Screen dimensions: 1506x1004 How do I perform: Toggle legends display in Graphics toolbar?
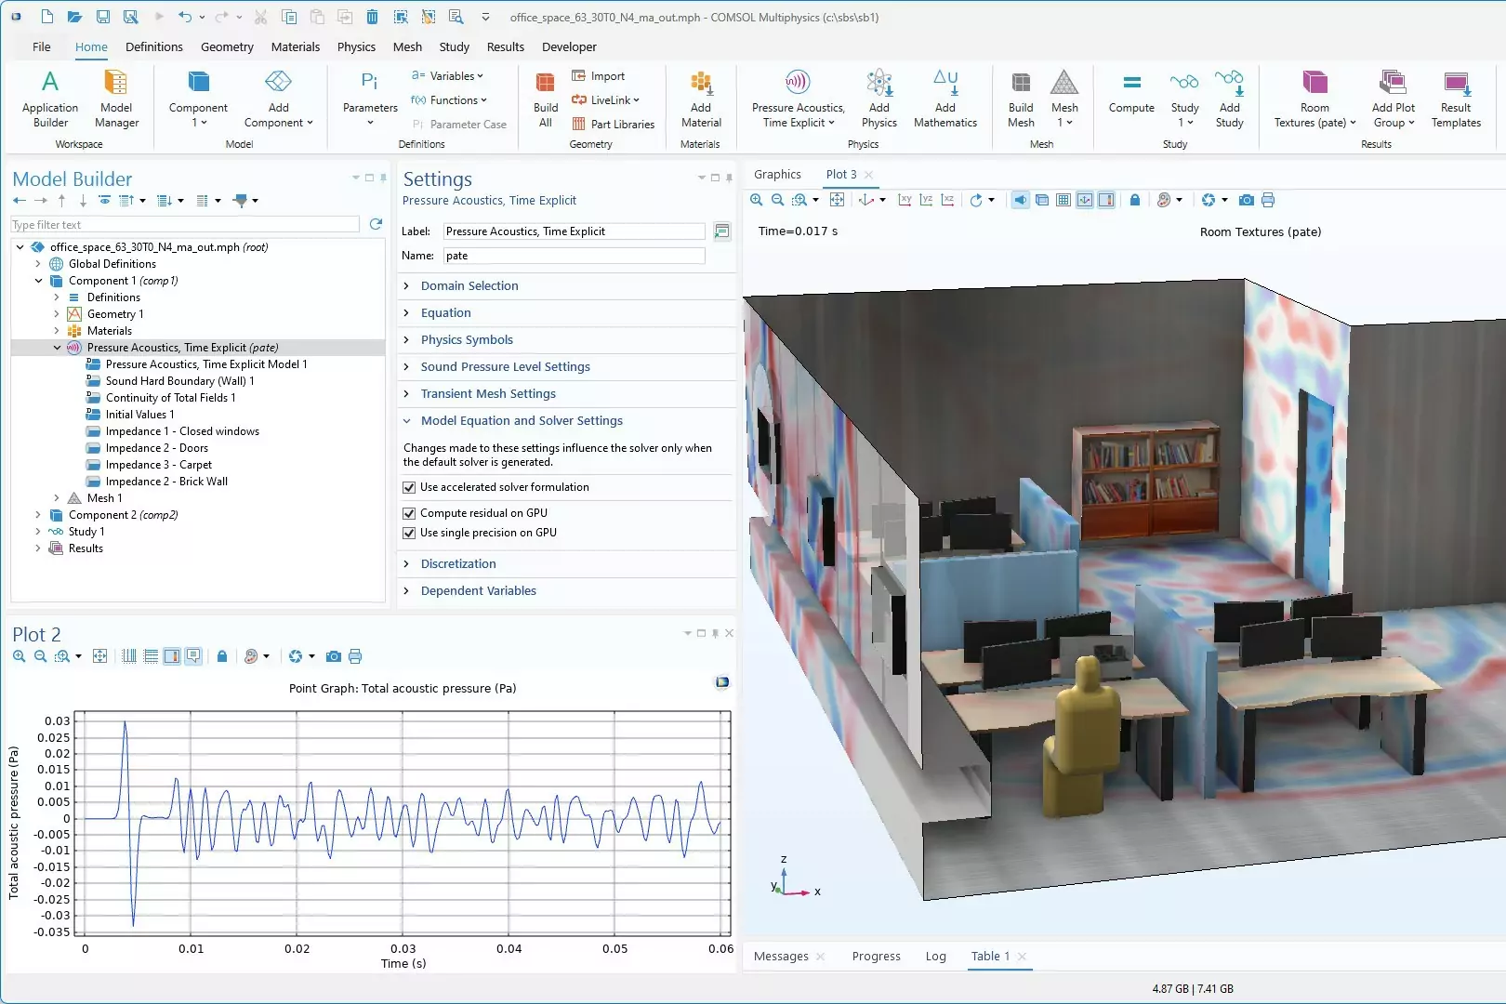click(1106, 200)
